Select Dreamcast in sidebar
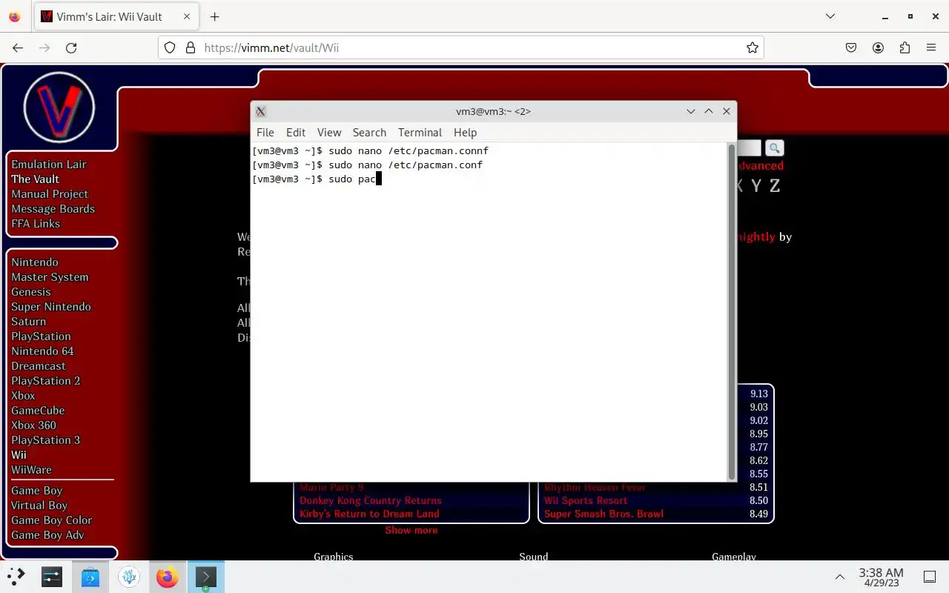 pyautogui.click(x=39, y=366)
